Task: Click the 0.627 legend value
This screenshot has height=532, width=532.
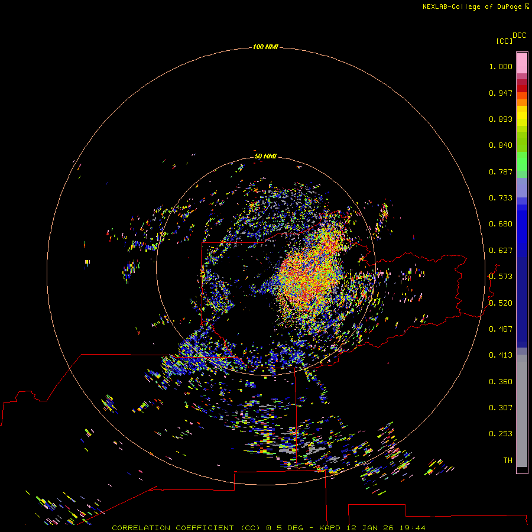Action: point(501,251)
